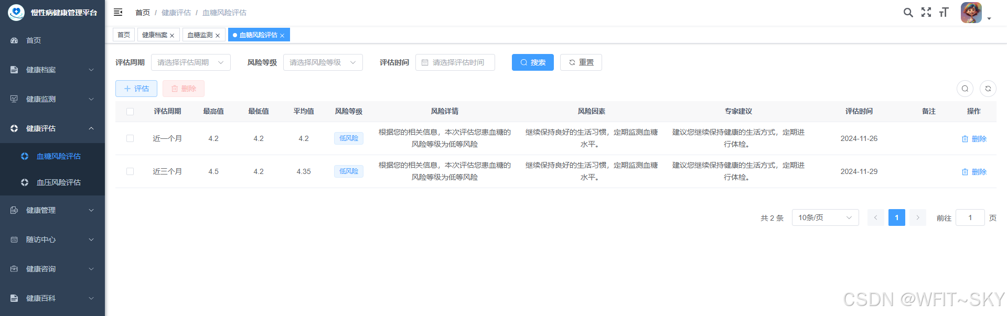1007x316 pixels.
Task: Click the previous page arrow
Action: [x=876, y=217]
